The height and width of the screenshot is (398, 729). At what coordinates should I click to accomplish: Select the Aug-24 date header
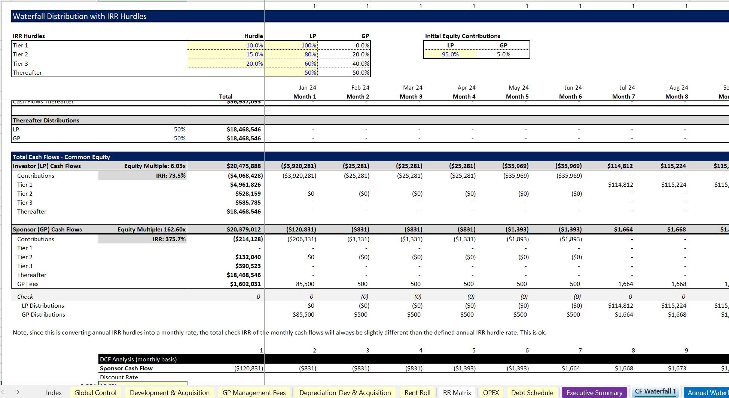pyautogui.click(x=678, y=88)
